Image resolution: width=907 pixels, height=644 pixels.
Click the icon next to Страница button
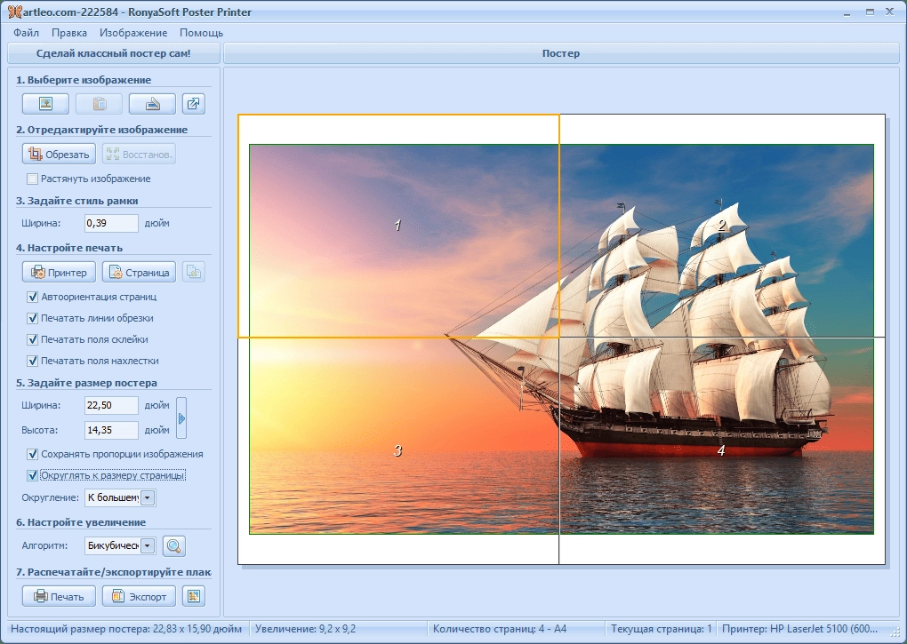click(x=194, y=272)
